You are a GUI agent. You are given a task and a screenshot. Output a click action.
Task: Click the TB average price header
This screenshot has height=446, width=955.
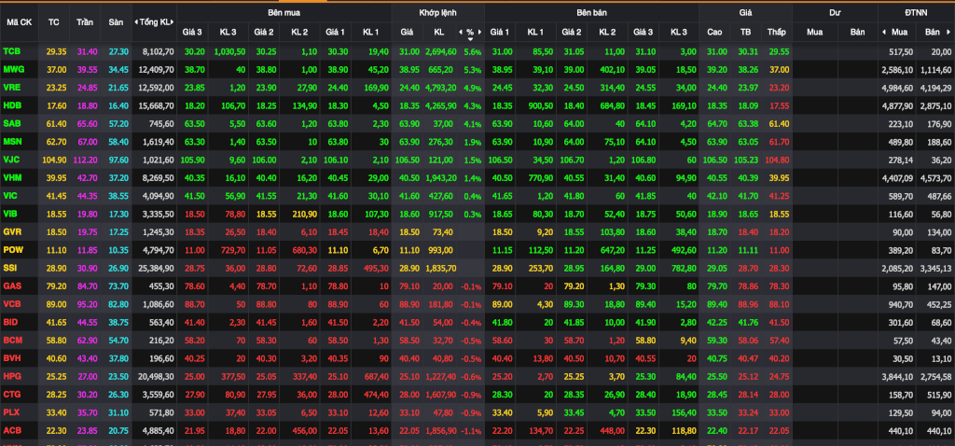pos(745,32)
